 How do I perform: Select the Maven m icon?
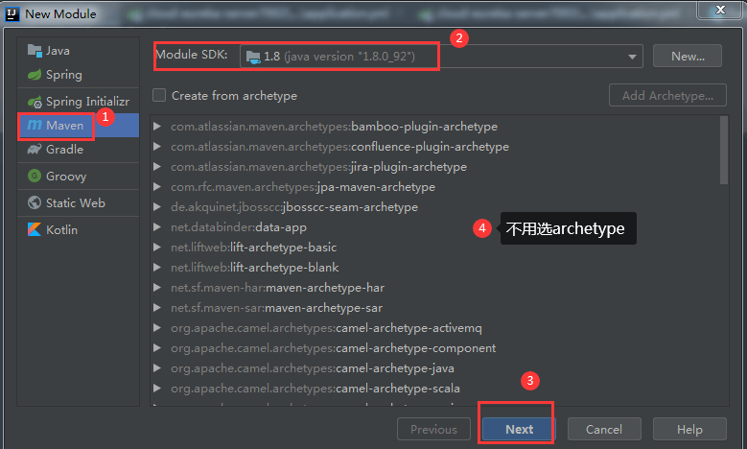[35, 125]
